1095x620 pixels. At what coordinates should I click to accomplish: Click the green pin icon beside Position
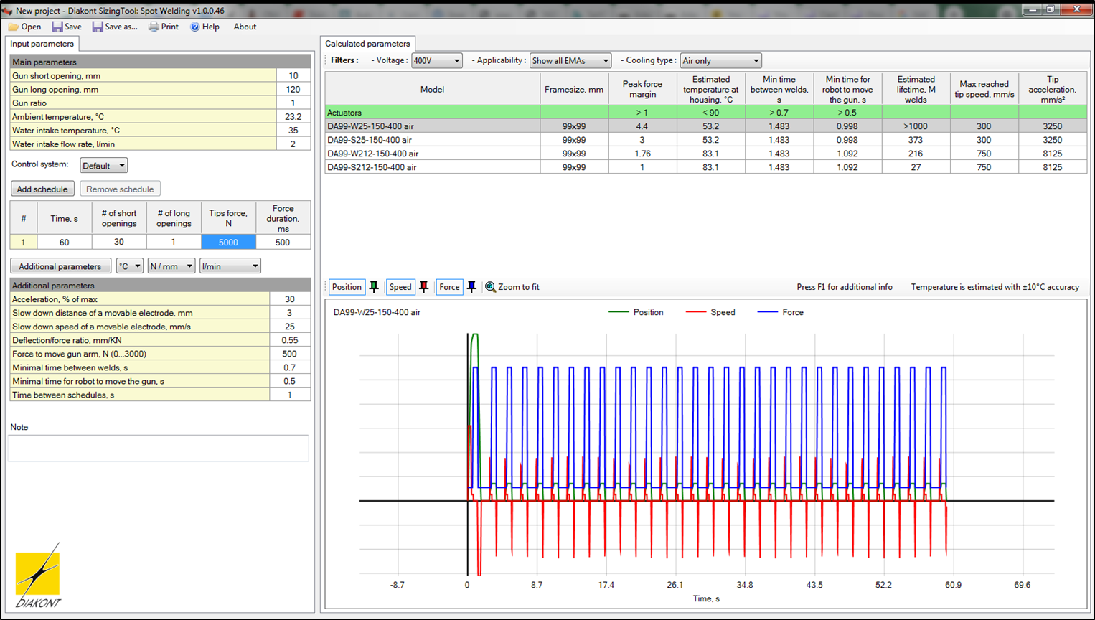[374, 287]
